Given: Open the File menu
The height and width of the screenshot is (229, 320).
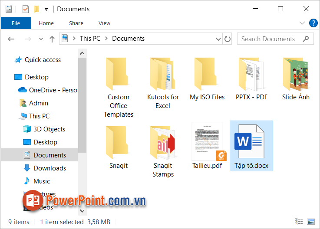Looking at the screenshot, I should click(16, 23).
